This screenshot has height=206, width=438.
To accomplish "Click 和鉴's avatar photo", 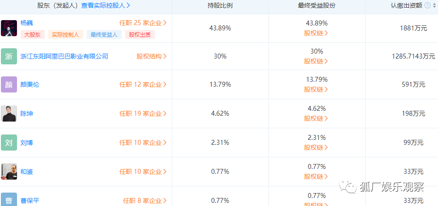I will [9, 172].
